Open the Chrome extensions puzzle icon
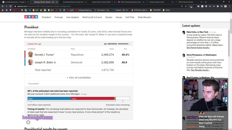The image size is (232, 130). (x=217, y=6)
